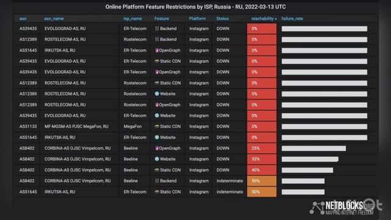The height and width of the screenshot is (220, 391).
Task: Click Static CDN icon in MegaFon row
Action: point(157,127)
